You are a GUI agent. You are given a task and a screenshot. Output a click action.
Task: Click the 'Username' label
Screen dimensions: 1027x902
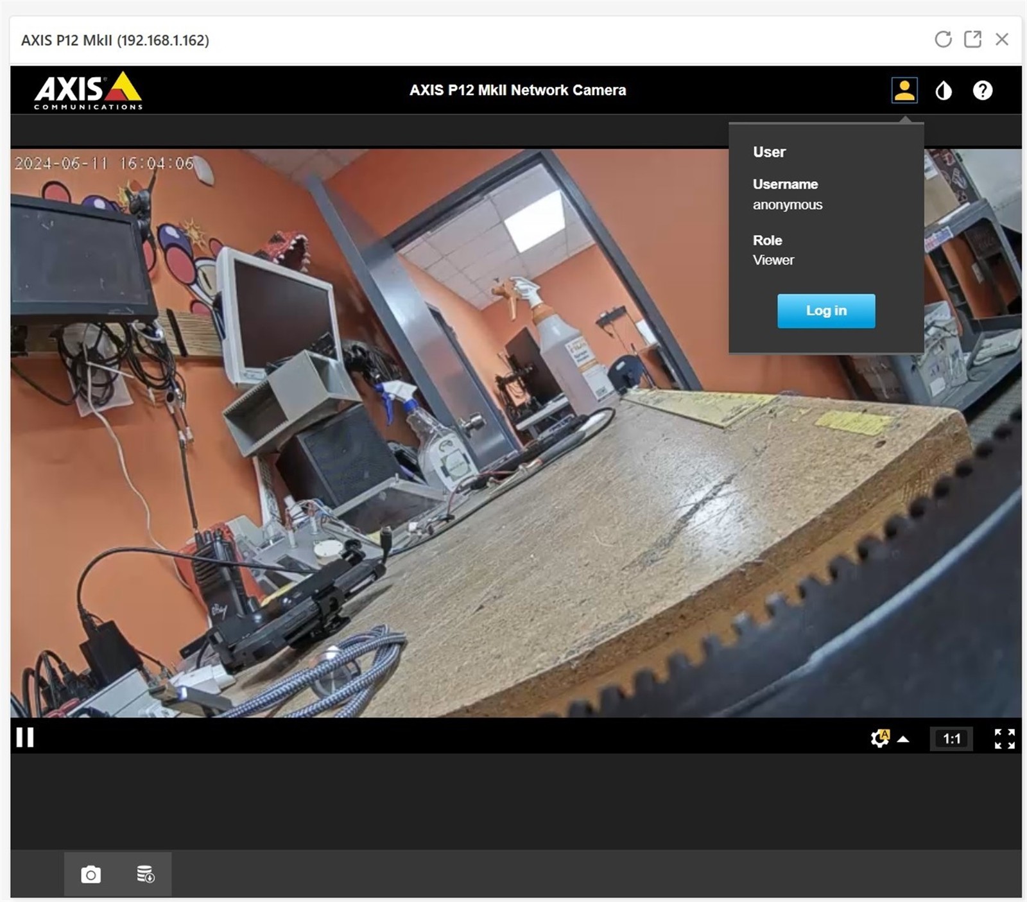point(785,184)
